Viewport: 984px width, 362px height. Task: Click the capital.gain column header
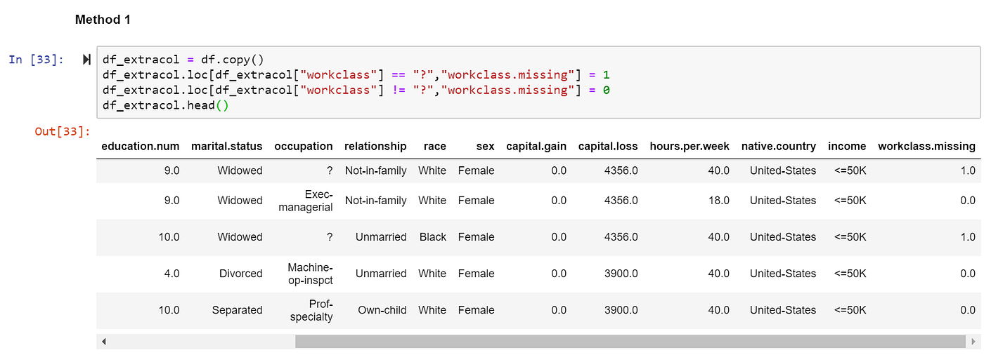pos(536,147)
